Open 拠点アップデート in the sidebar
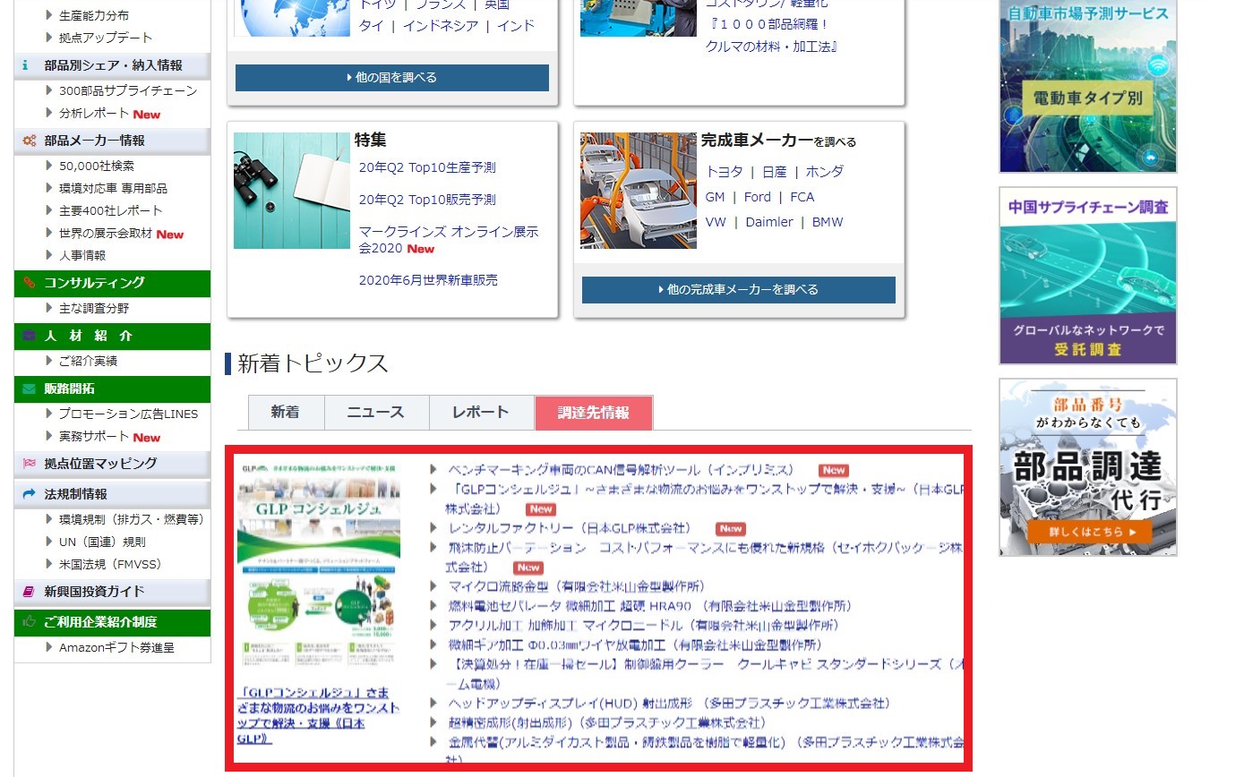This screenshot has width=1244, height=777. (106, 38)
